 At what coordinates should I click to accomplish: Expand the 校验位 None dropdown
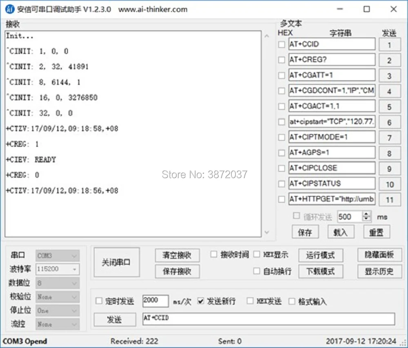[x=58, y=297]
